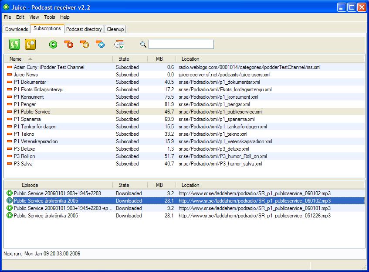Click the 75.5 MB value for P1 Konsument
The image size is (369, 272).
click(169, 97)
